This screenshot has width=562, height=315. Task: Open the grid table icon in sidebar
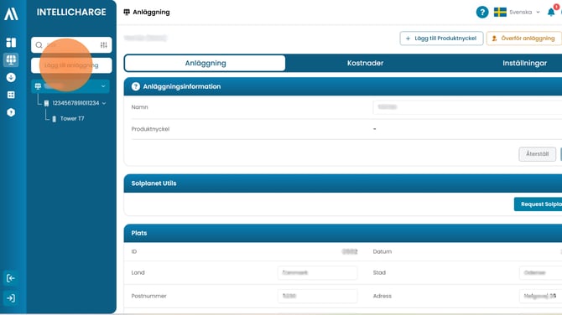pos(11,95)
